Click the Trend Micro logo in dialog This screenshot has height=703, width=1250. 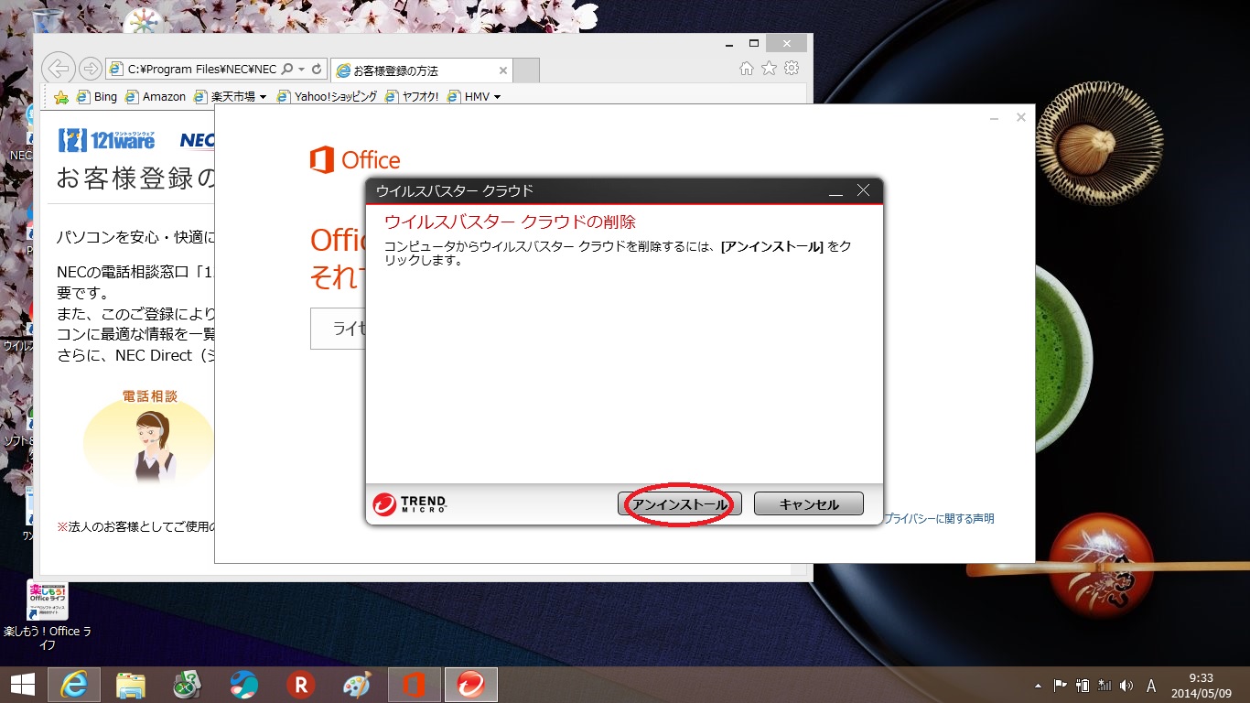click(409, 504)
